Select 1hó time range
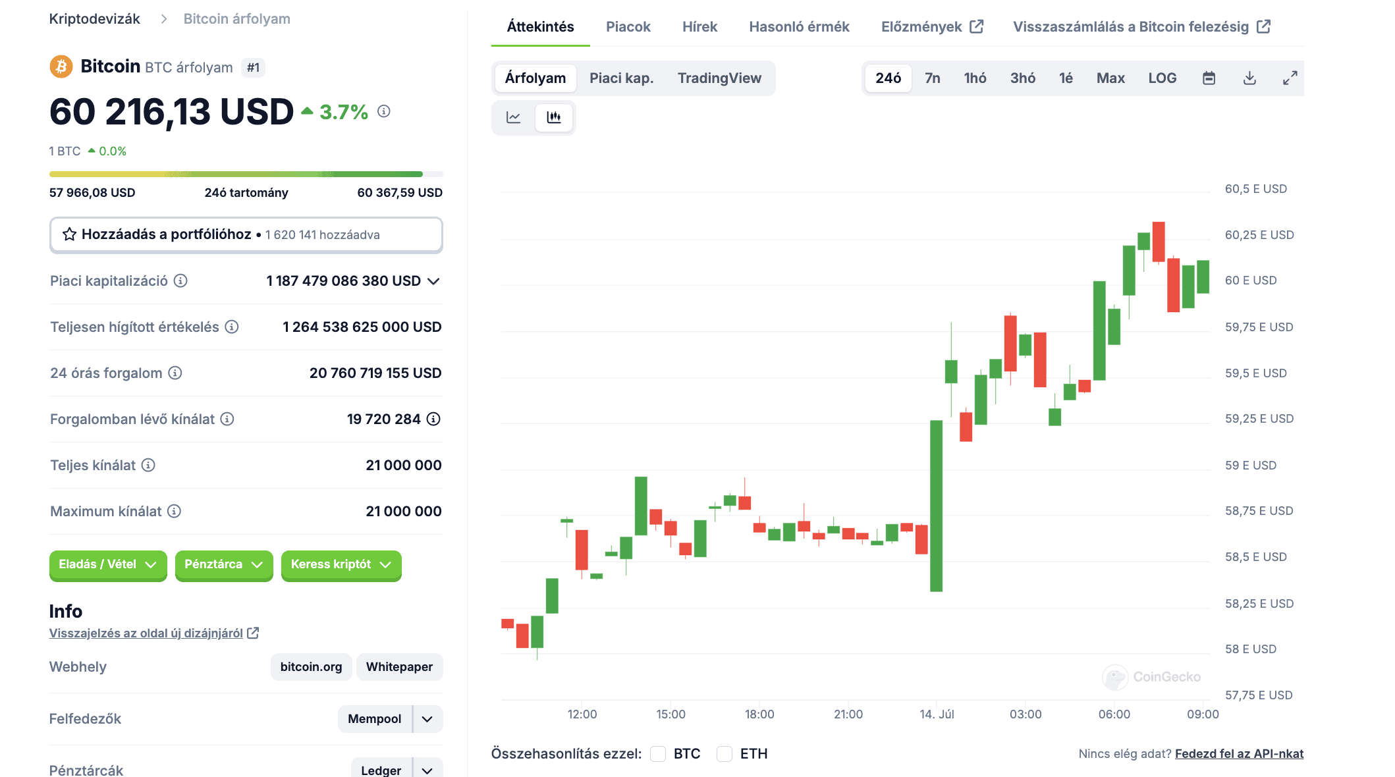This screenshot has height=777, width=1395. [x=975, y=78]
